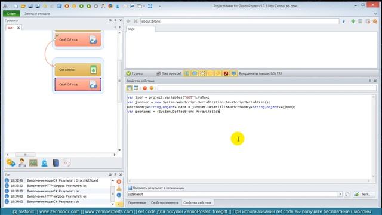The image size is (382, 215).
Task: Close the json project tab
Action: [x=19, y=28]
